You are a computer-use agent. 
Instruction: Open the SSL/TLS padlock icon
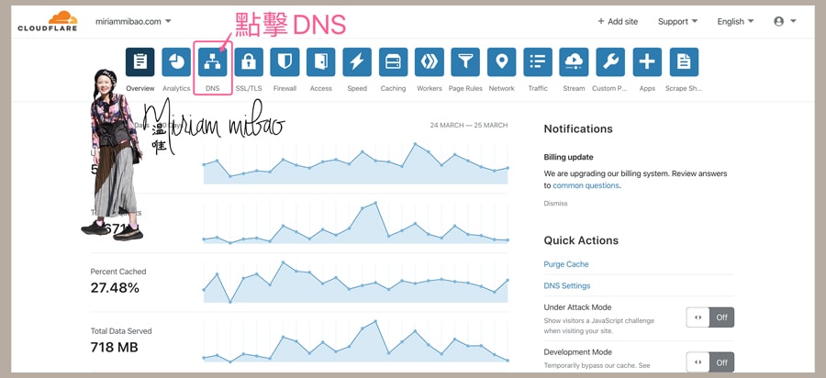tap(249, 62)
